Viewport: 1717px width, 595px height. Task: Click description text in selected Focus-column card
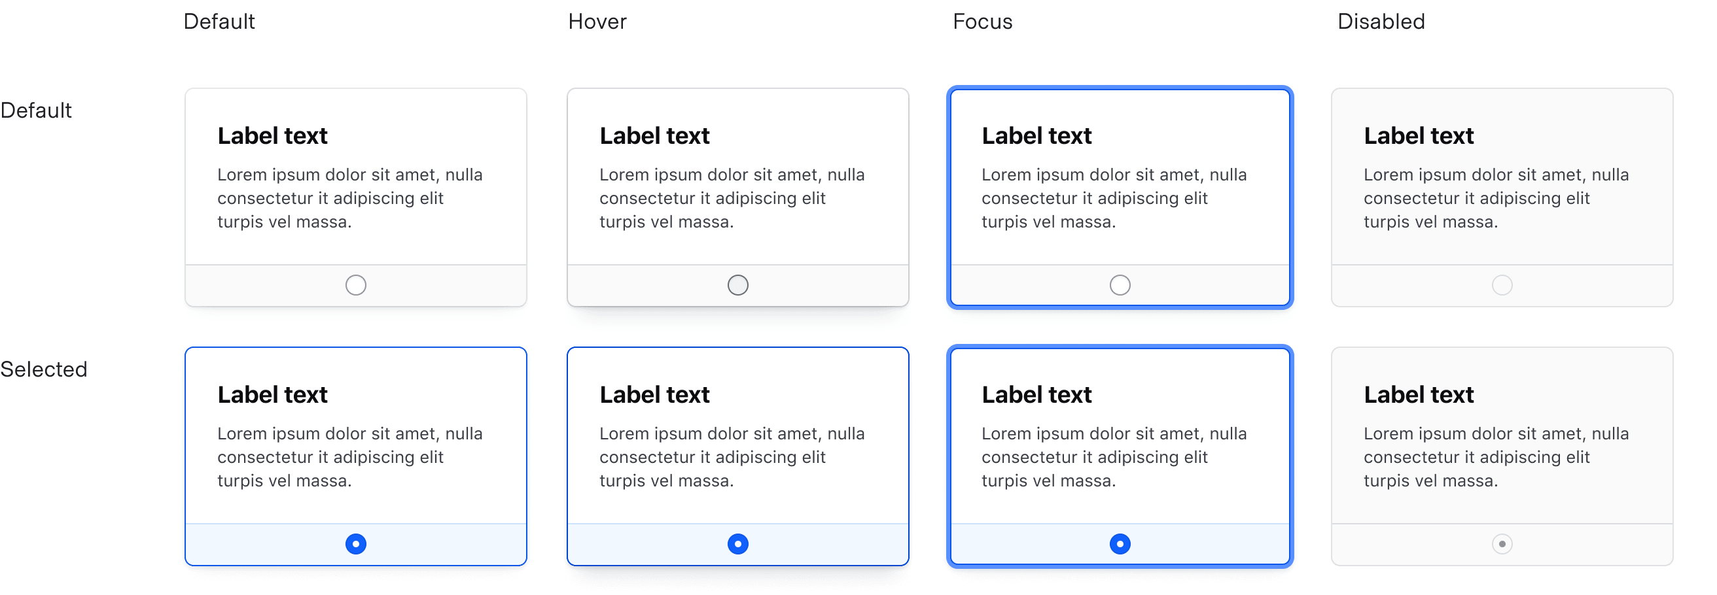pos(1113,457)
